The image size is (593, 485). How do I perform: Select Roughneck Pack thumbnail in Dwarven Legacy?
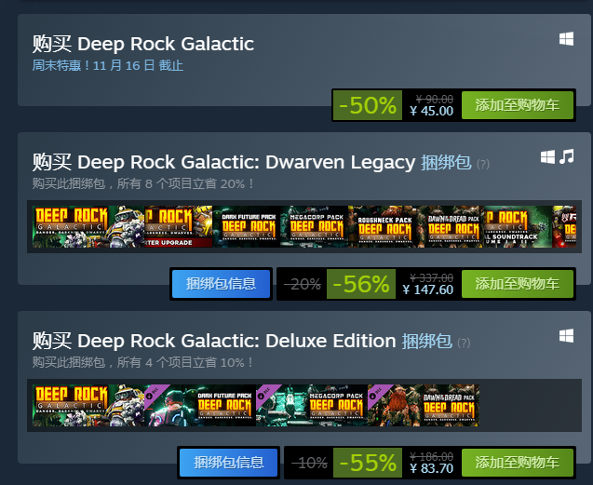click(382, 226)
